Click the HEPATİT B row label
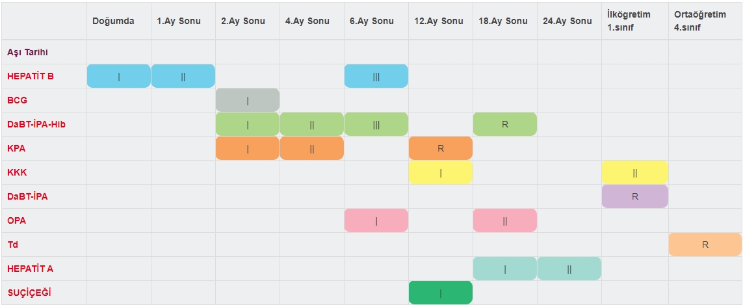Image resolution: width=743 pixels, height=305 pixels. (31, 76)
